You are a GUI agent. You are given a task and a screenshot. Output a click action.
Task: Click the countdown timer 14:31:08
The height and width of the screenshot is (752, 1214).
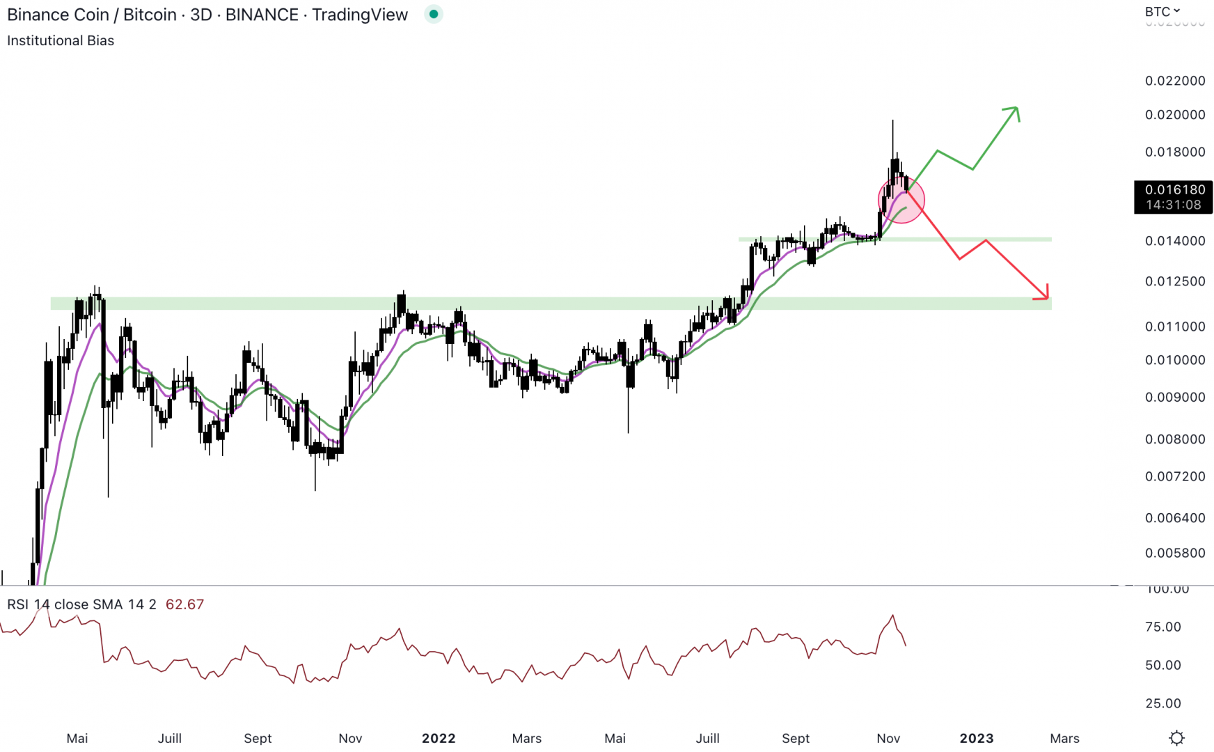(x=1174, y=205)
